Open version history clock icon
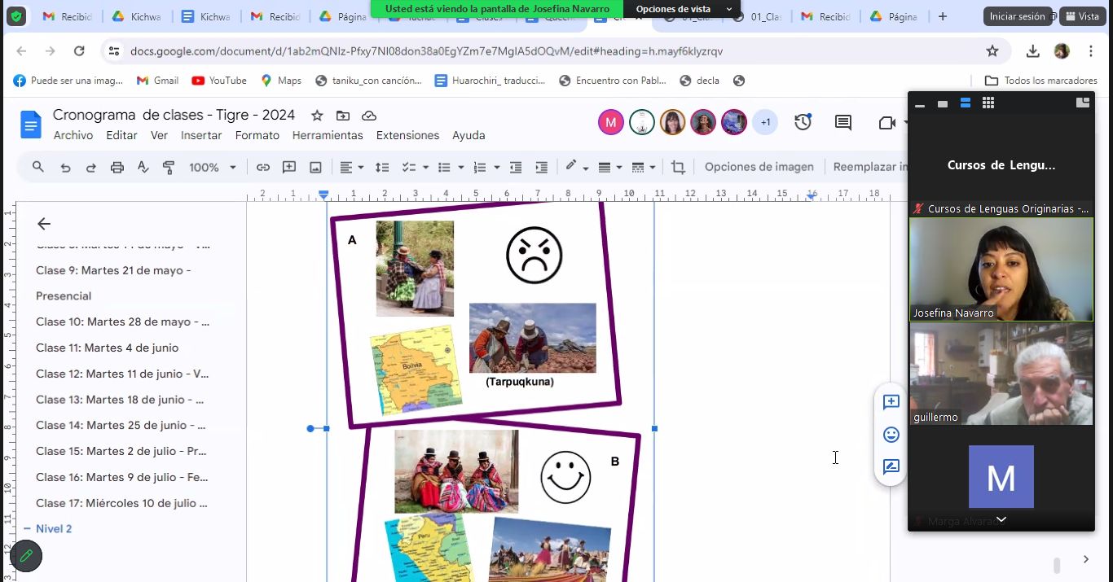The width and height of the screenshot is (1113, 582). tap(803, 122)
